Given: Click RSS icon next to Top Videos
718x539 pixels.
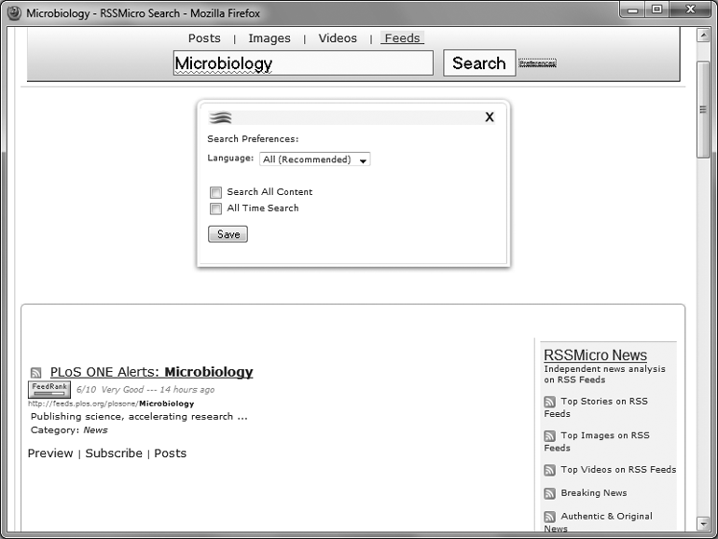Looking at the screenshot, I should pyautogui.click(x=550, y=470).
